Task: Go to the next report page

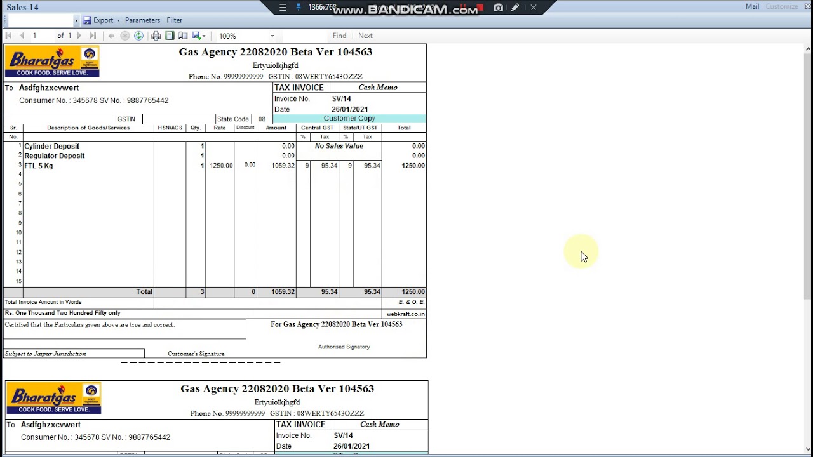Action: [x=79, y=36]
